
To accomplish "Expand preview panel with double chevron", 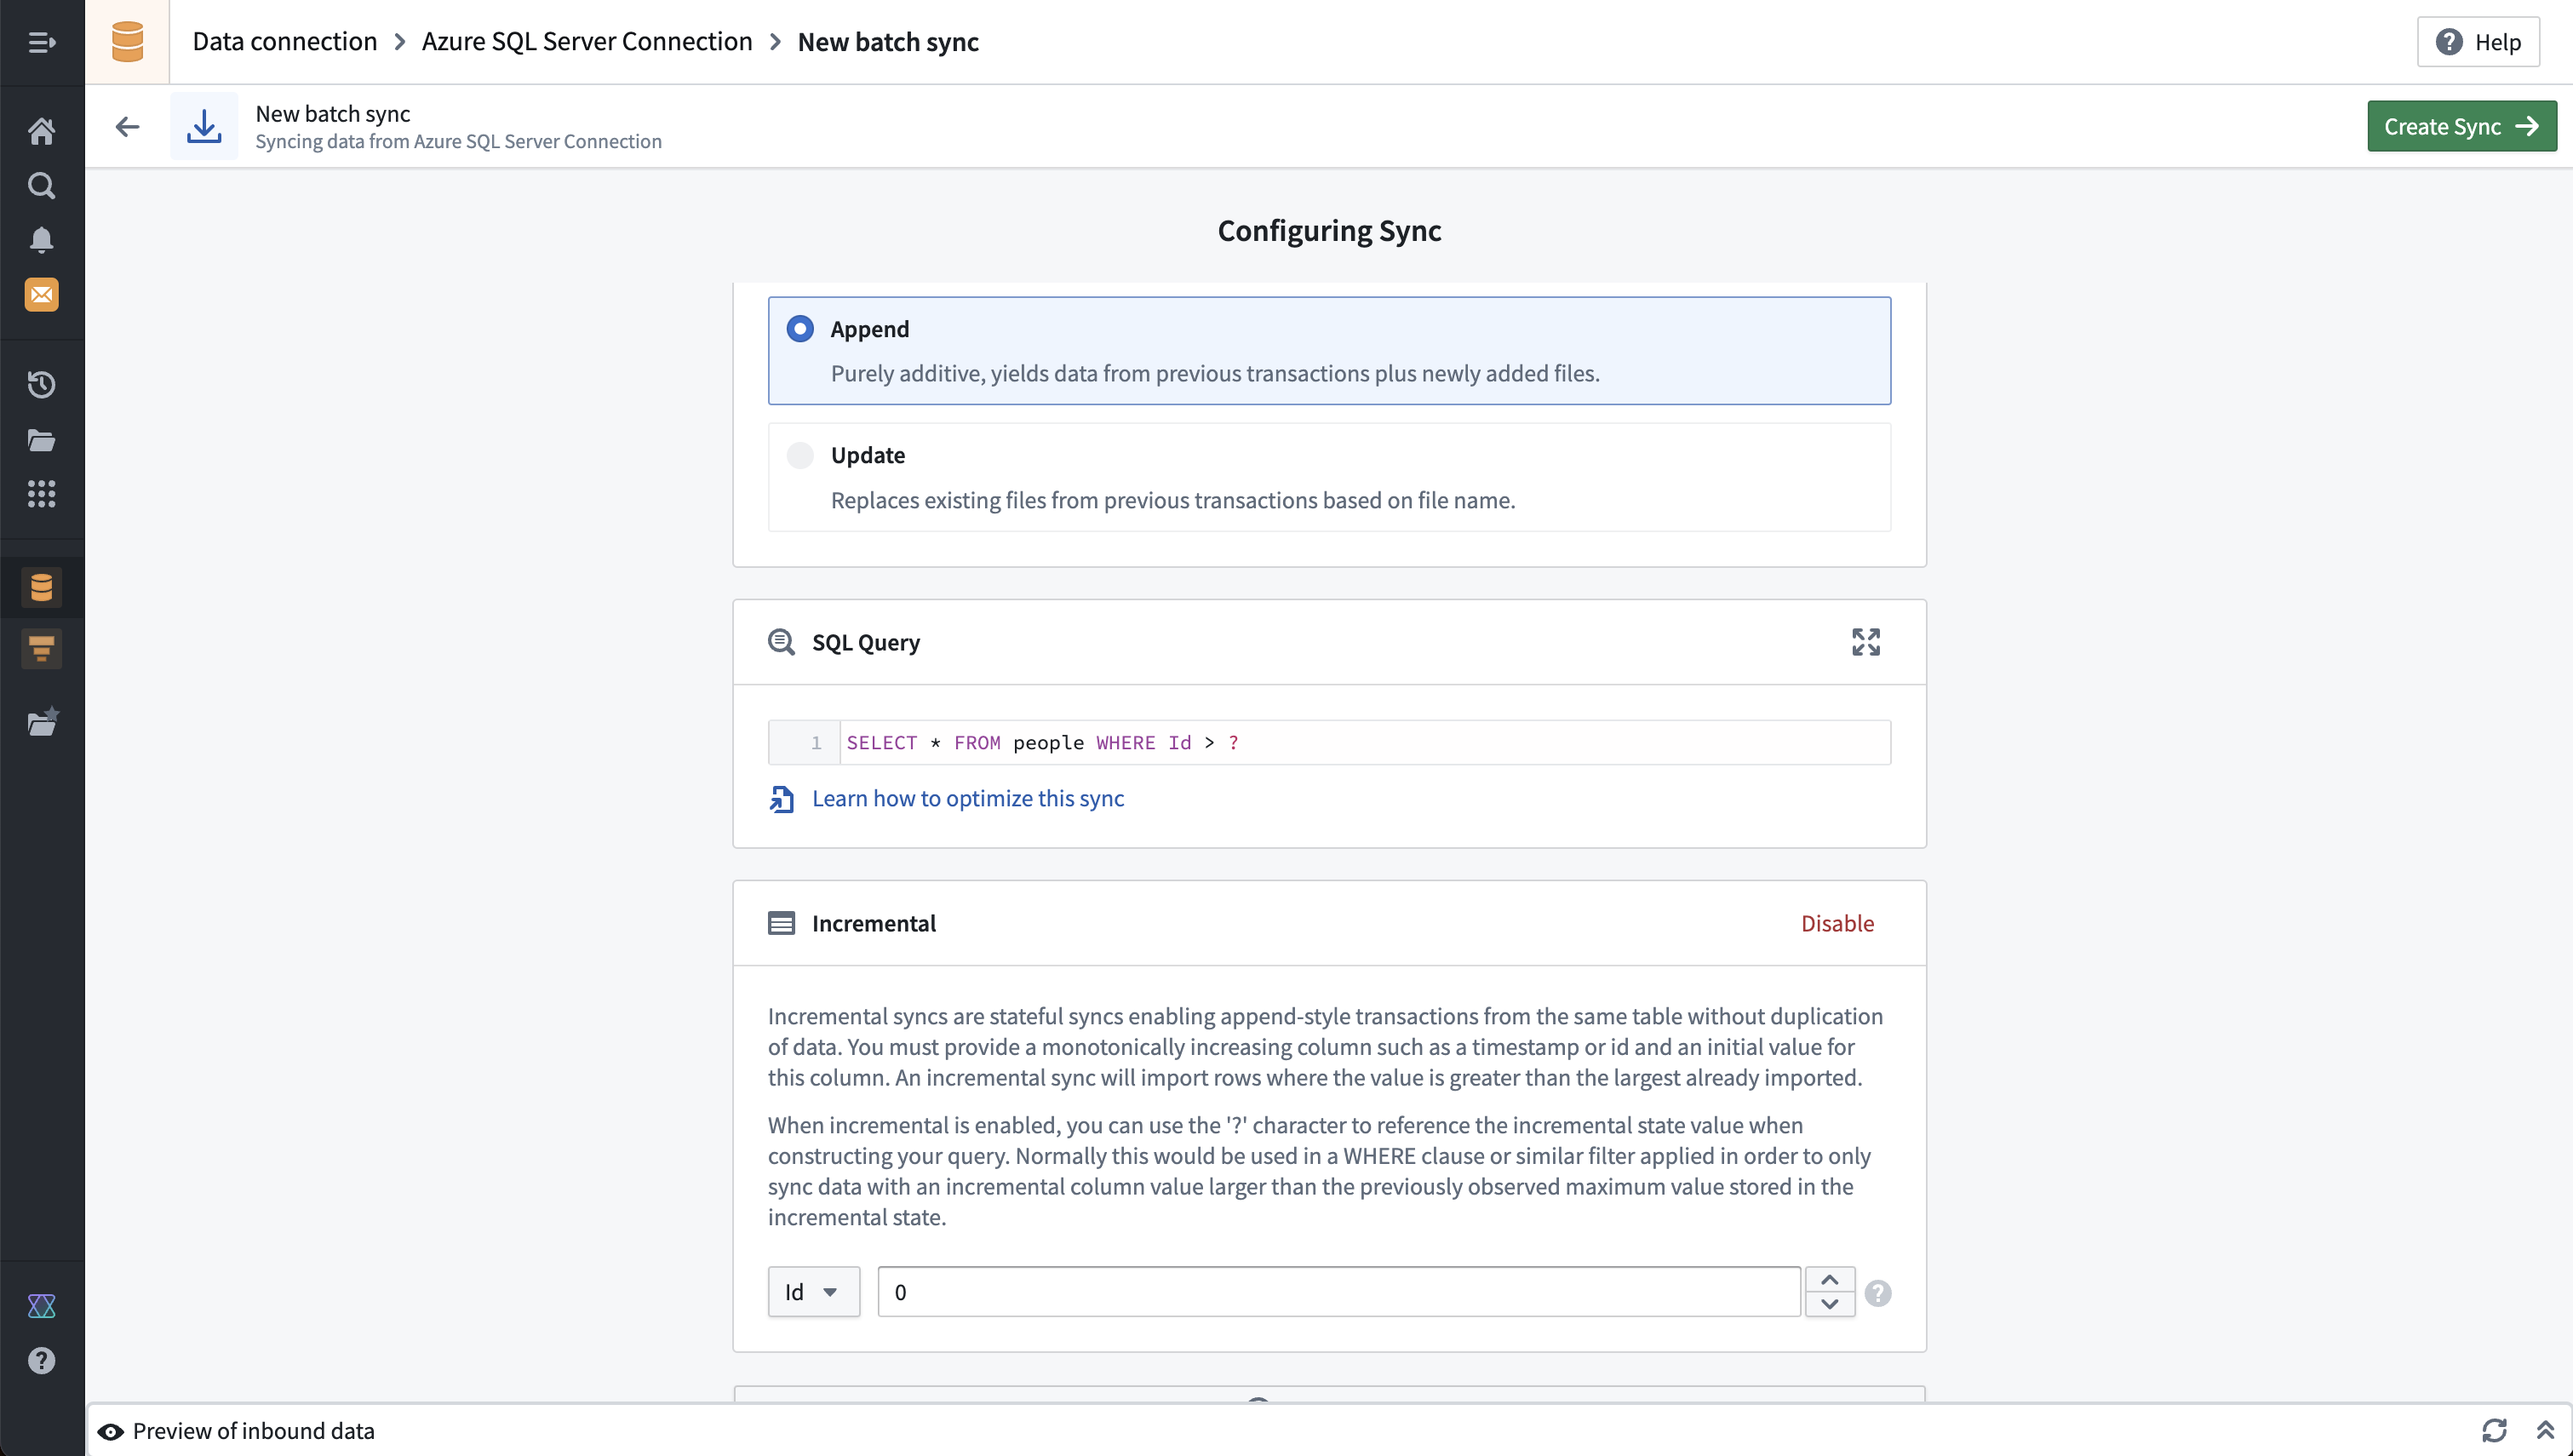I will click(2545, 1431).
